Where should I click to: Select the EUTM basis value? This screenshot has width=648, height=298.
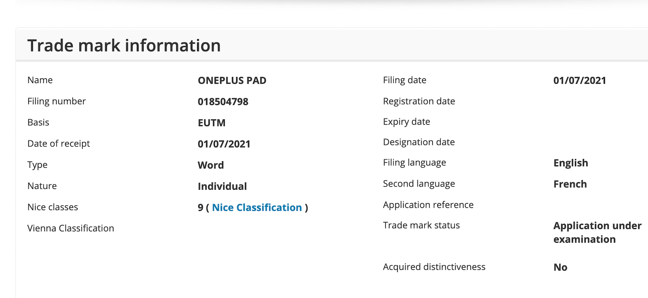[211, 123]
